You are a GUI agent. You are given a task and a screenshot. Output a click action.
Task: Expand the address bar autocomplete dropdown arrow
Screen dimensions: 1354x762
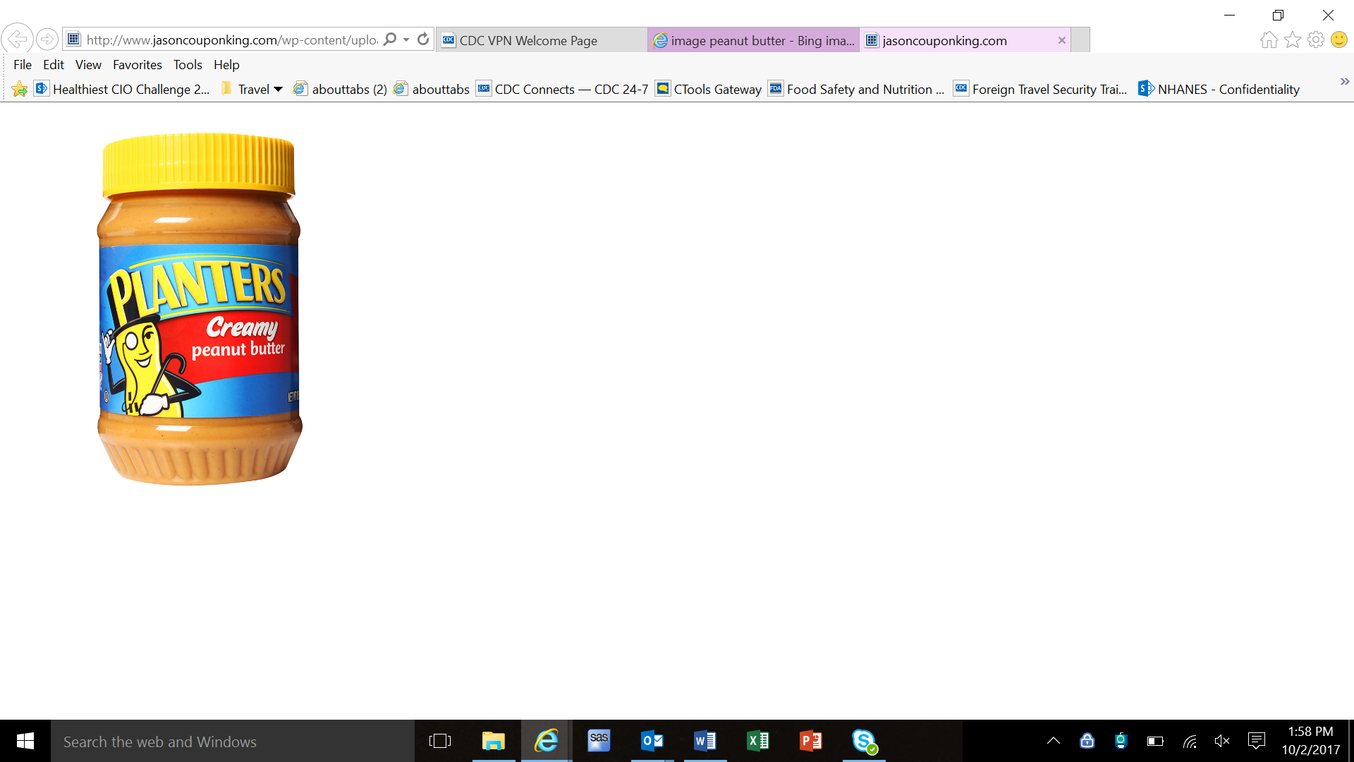tap(406, 40)
